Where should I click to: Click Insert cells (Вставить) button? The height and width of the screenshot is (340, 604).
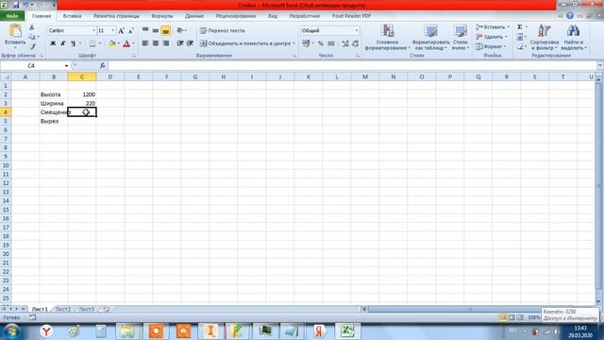493,27
